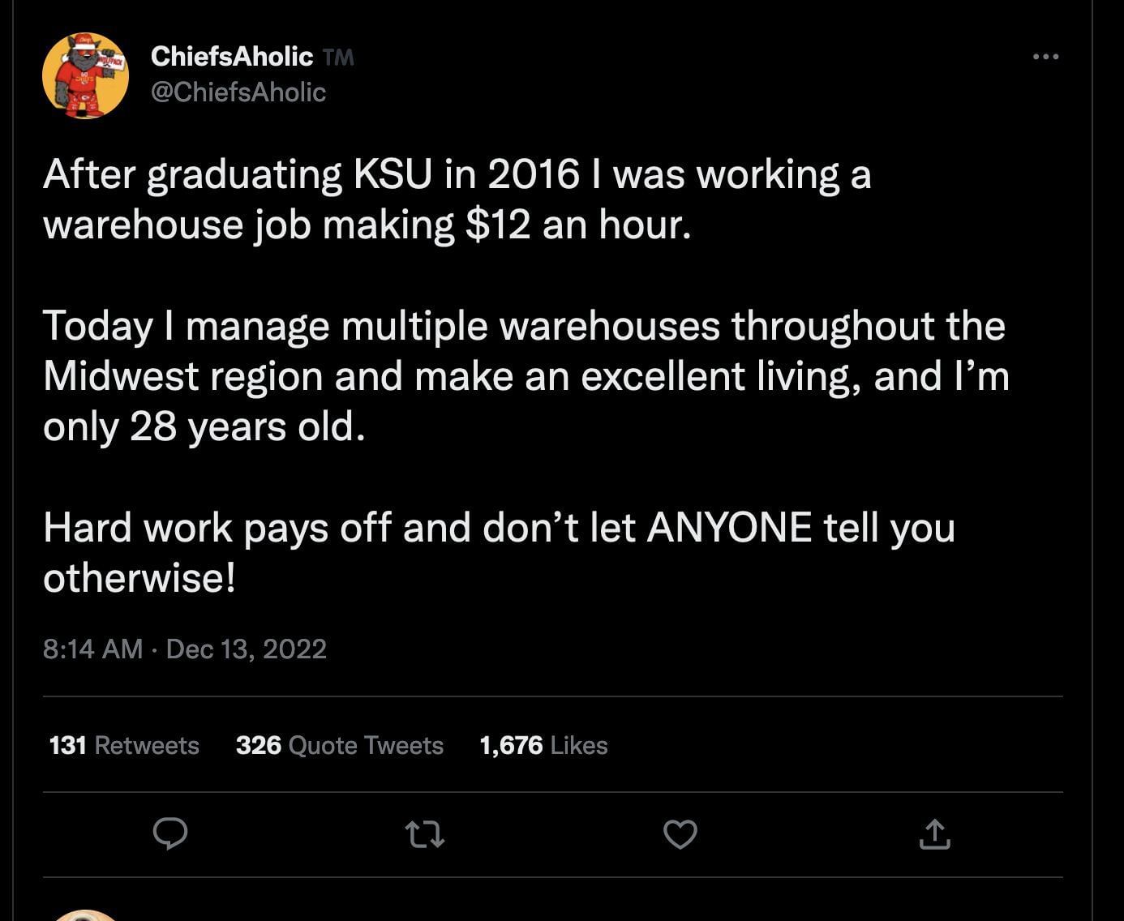Reply to the ChiefsAholic tweet
1124x921 pixels.
pos(170,833)
